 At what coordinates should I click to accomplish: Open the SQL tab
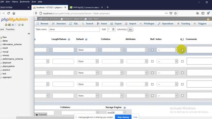pyautogui.click(x=74, y=23)
